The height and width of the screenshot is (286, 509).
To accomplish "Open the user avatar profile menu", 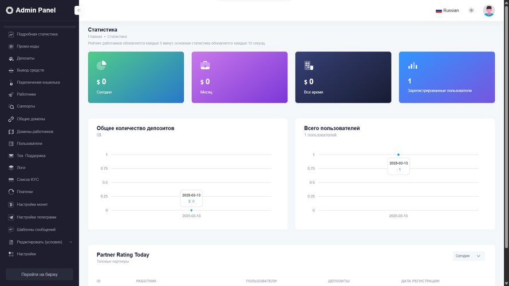I will 488,10.
